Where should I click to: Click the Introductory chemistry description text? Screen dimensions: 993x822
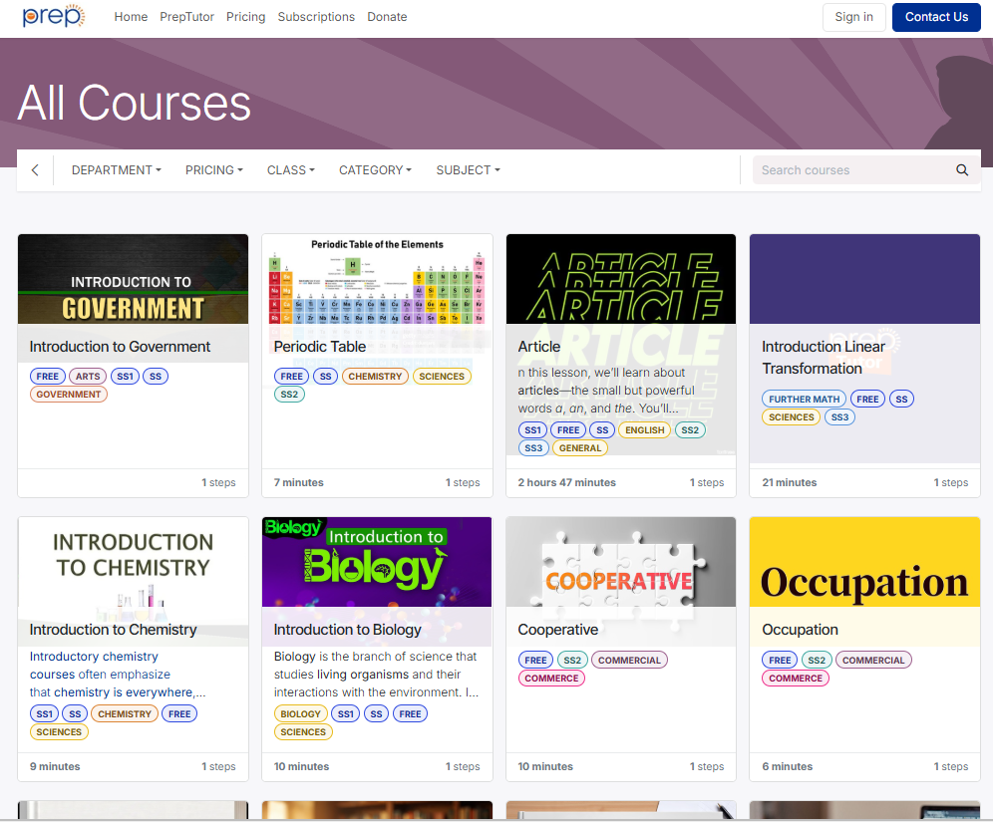click(x=118, y=675)
